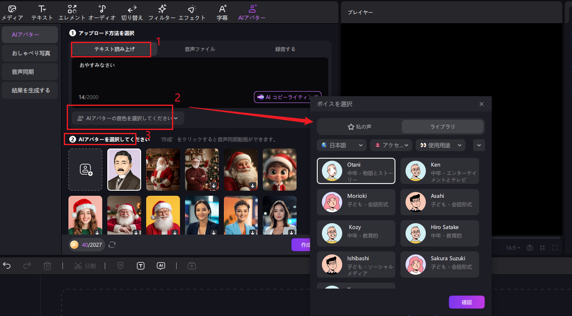572x316 pixels.
Task: Switch to 私の声 tab
Action: (x=360, y=127)
